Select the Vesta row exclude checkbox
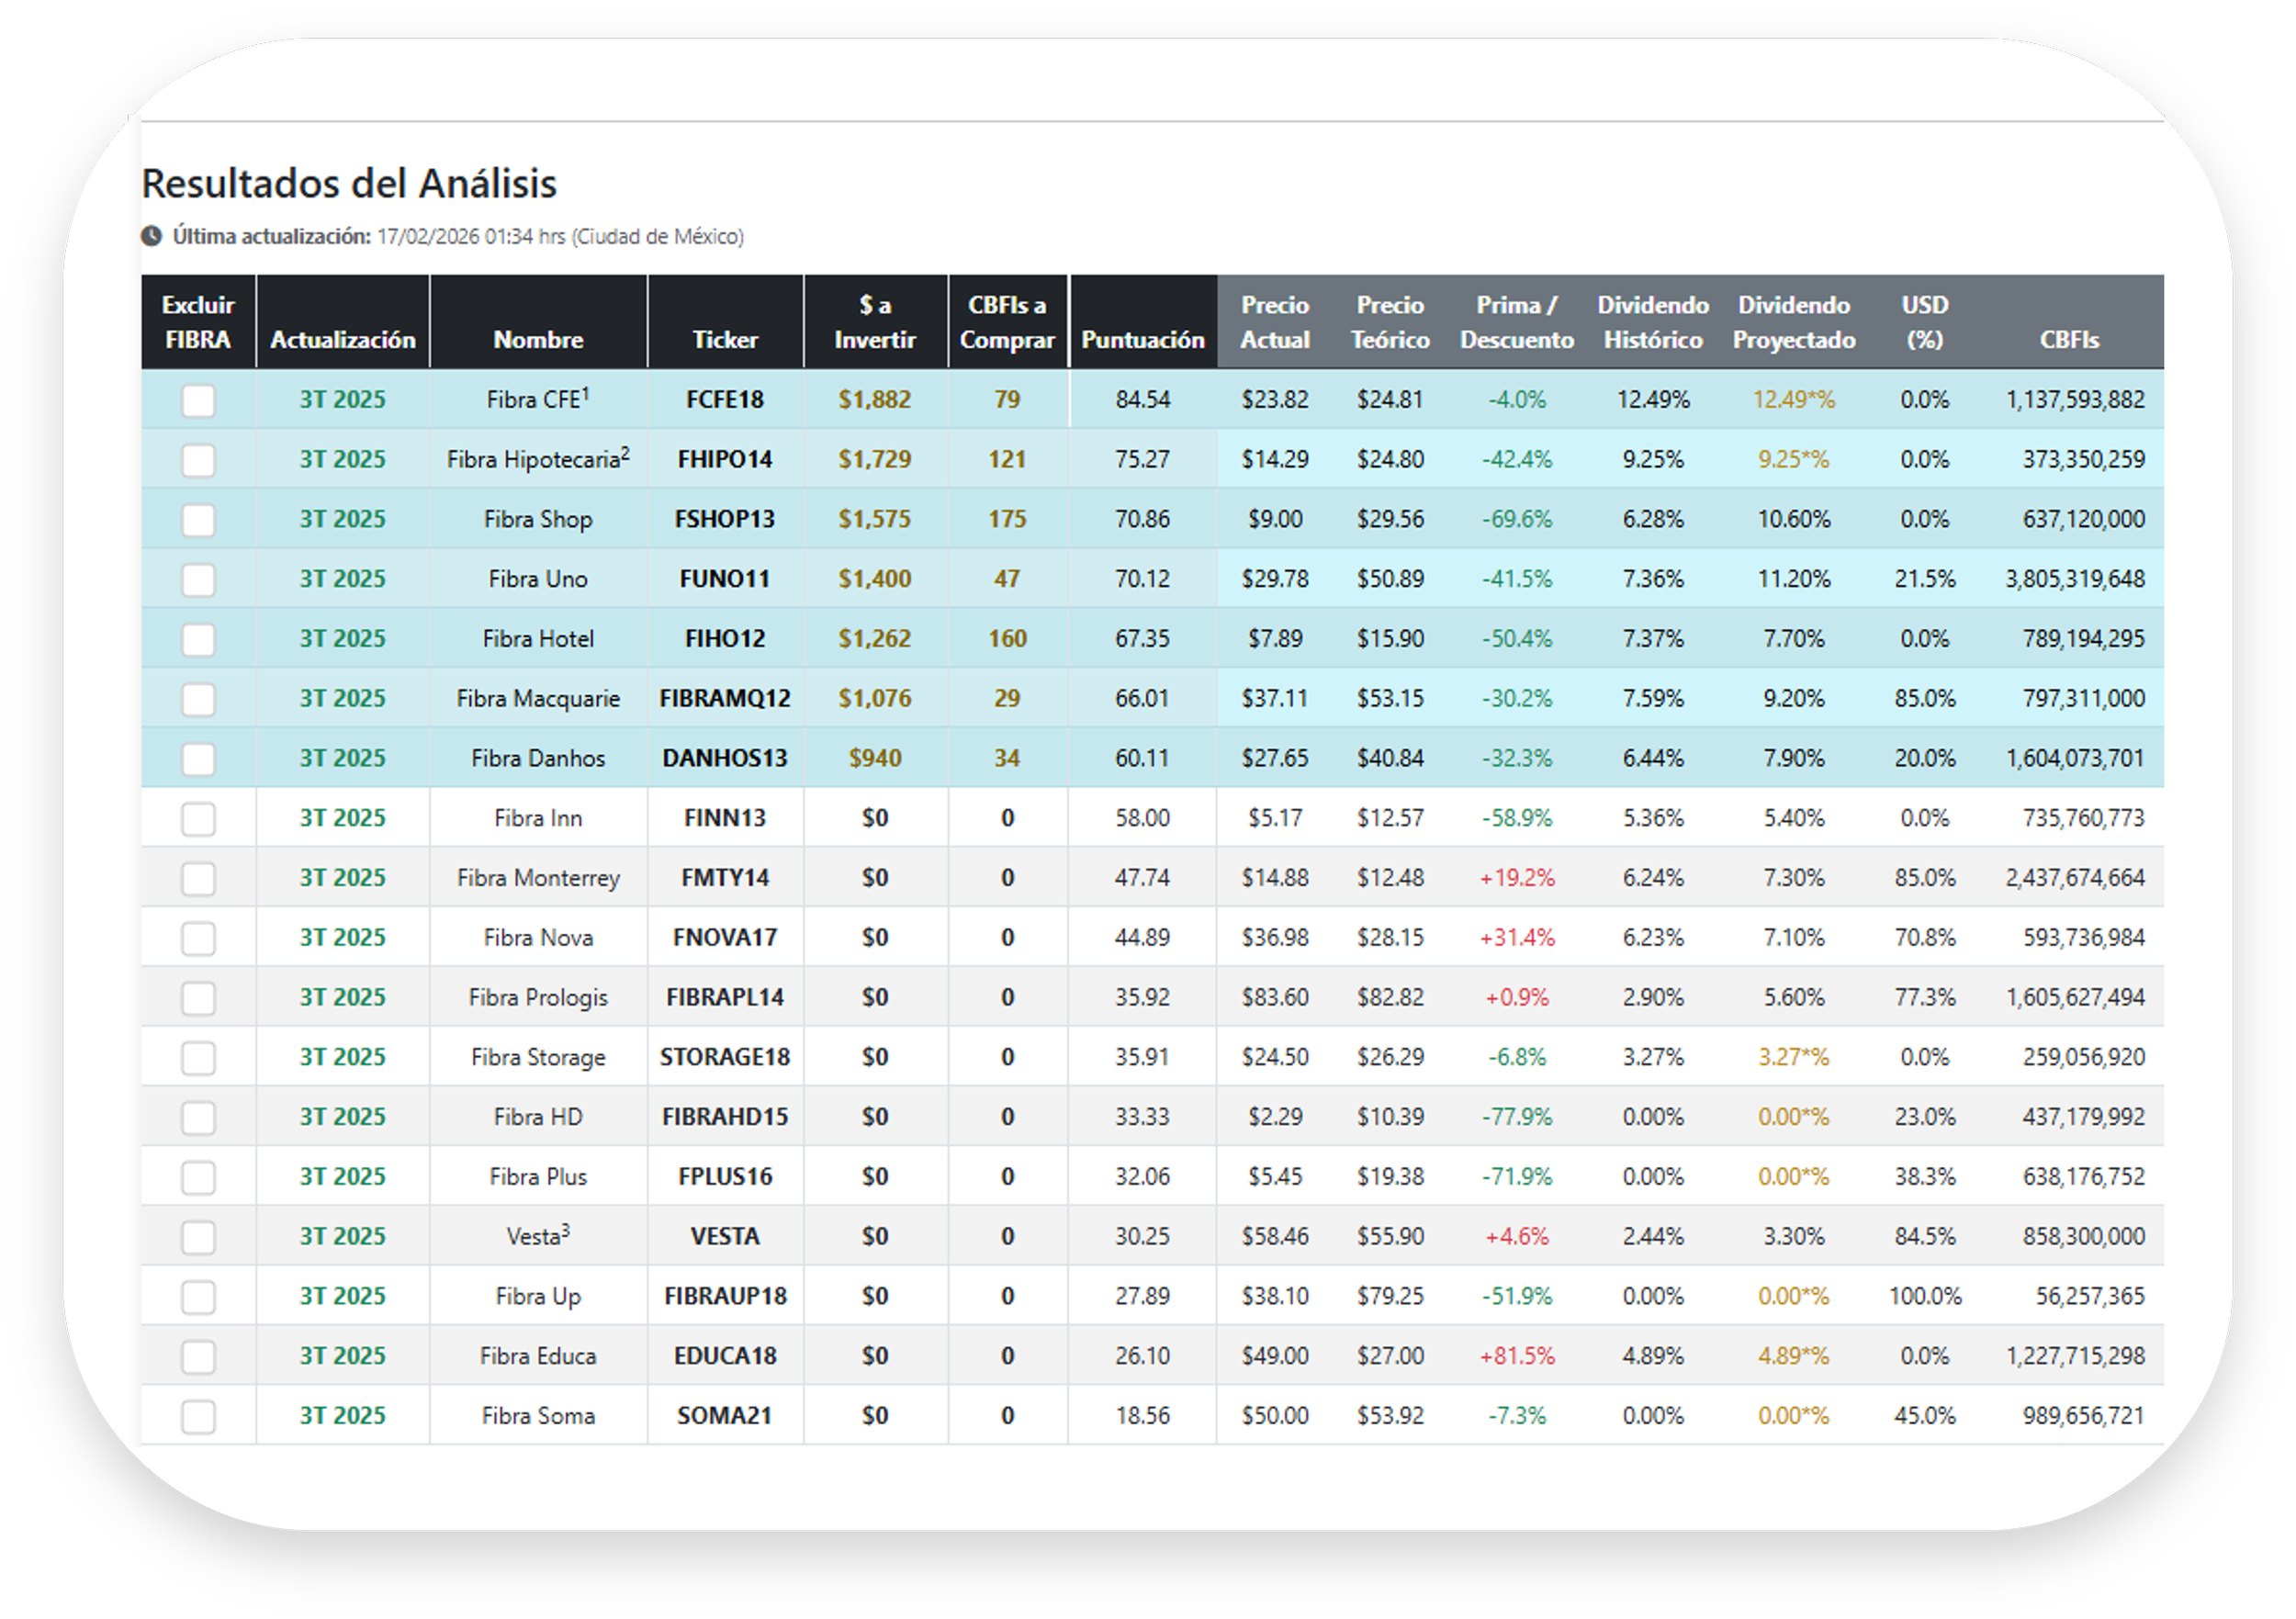 [198, 1237]
